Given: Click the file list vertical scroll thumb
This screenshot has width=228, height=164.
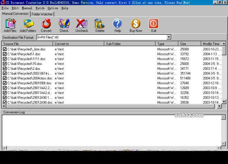Looking at the screenshot, I should click(x=224, y=50).
